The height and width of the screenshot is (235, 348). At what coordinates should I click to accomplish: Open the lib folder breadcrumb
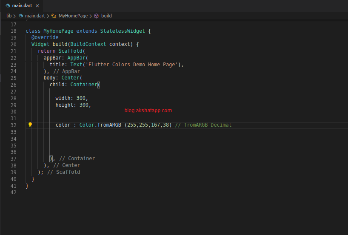click(9, 16)
